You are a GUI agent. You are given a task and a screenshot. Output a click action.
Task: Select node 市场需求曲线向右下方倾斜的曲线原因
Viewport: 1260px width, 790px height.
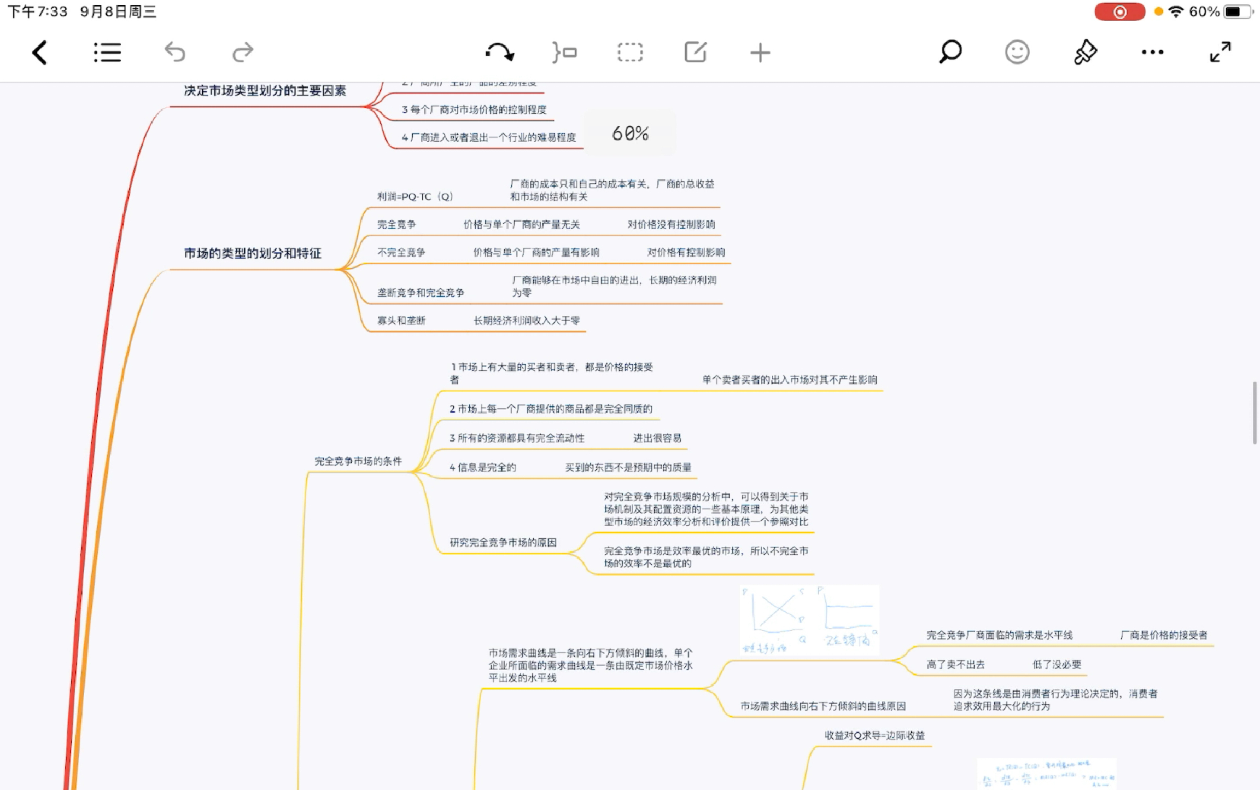(x=823, y=706)
